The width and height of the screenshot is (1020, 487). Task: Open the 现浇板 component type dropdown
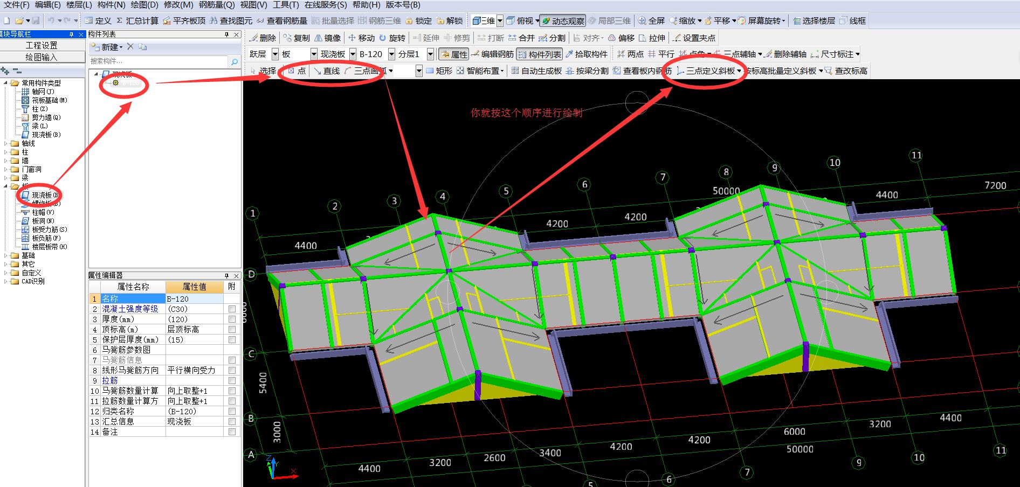pyautogui.click(x=353, y=54)
